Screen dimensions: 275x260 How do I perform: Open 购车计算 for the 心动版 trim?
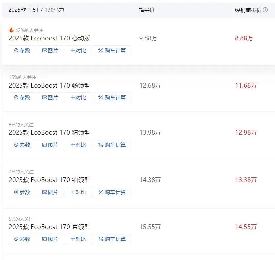point(112,51)
